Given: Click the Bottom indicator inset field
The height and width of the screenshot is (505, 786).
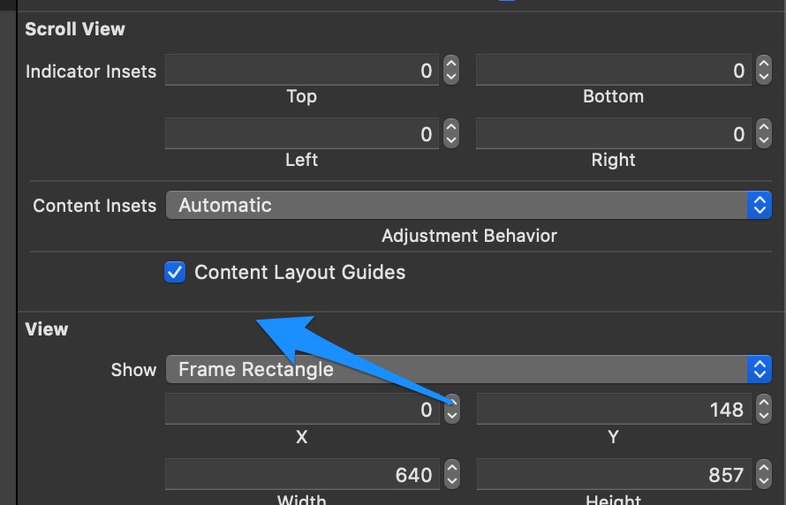Looking at the screenshot, I should (x=614, y=70).
